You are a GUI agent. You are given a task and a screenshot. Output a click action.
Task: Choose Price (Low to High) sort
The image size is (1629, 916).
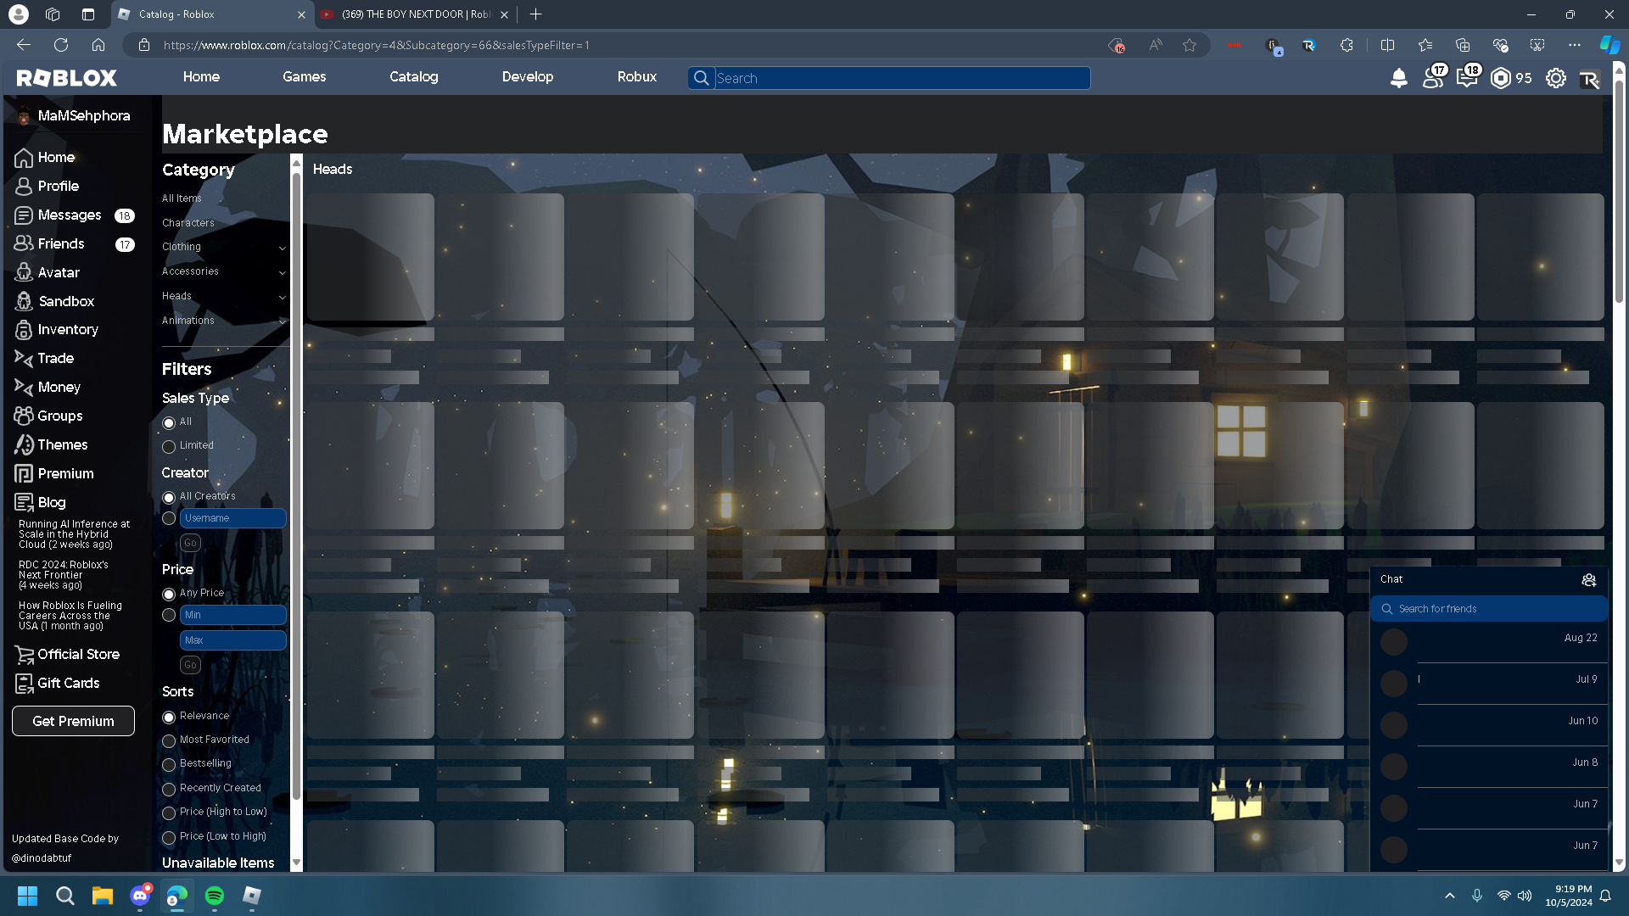point(169,837)
